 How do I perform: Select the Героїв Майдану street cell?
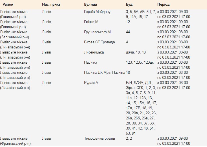tap(97, 12)
